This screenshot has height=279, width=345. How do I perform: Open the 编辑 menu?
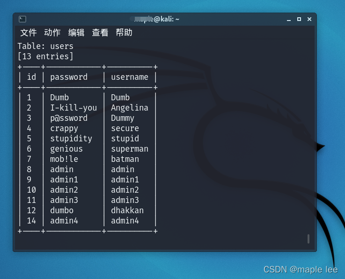(76, 33)
